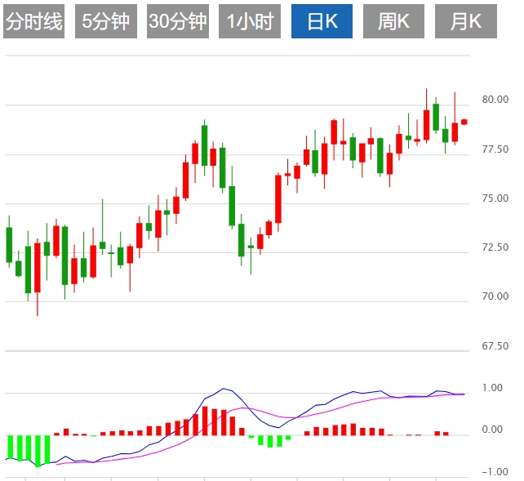
Task: Click the longest bright green MACD bar
Action: coord(38,450)
